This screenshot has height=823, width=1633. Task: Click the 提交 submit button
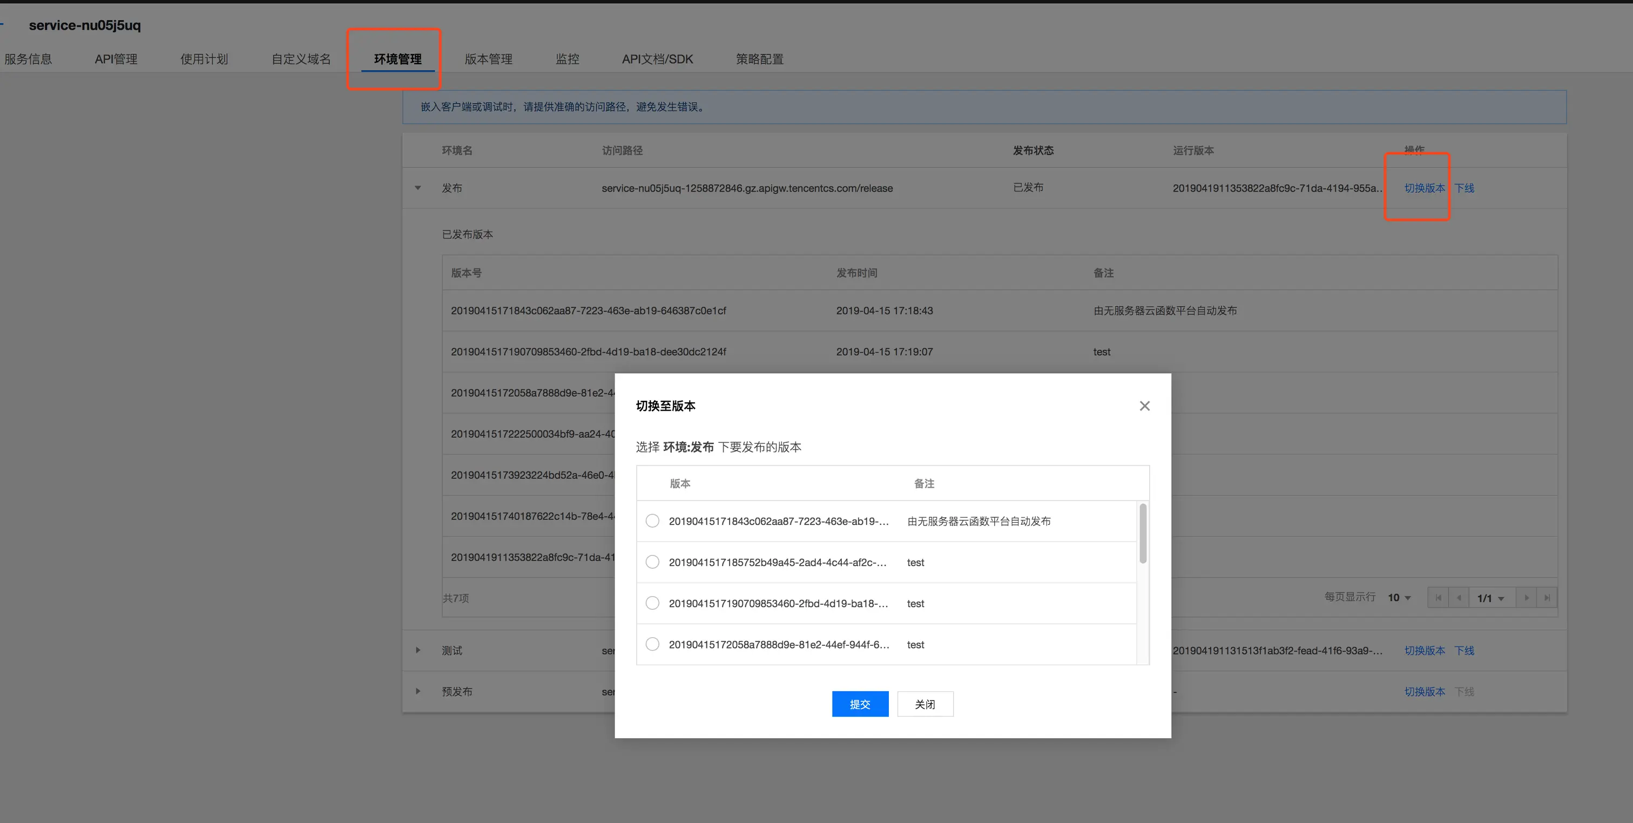860,704
